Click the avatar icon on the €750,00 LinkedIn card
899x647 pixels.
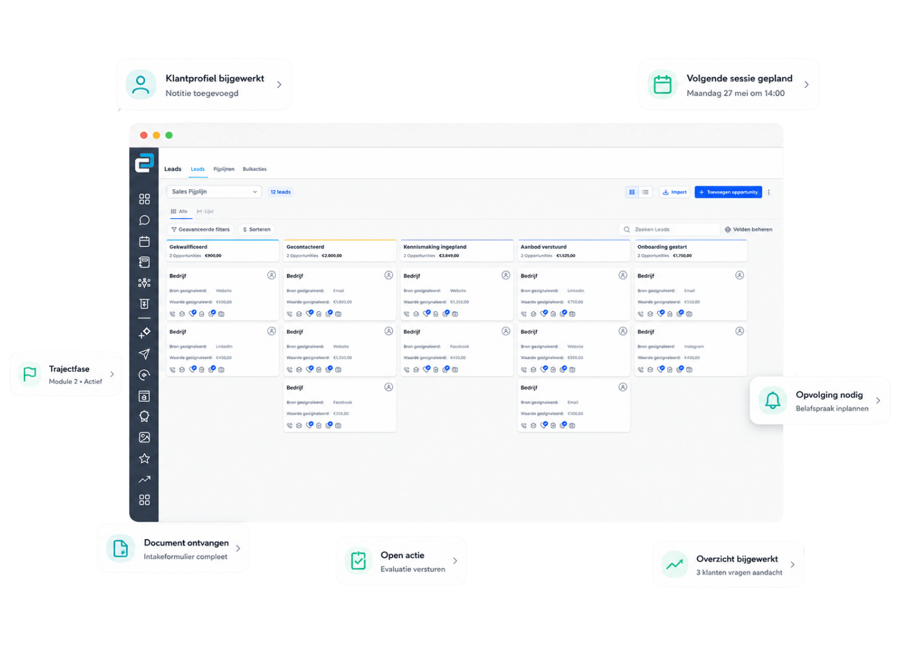click(623, 276)
